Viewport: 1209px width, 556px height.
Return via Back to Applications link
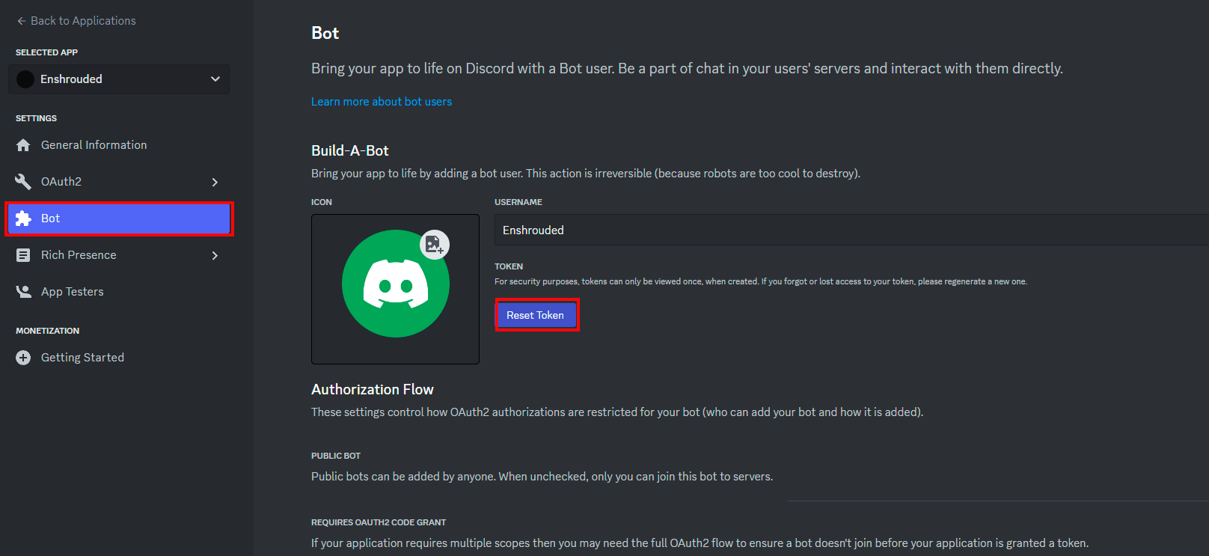(83, 21)
